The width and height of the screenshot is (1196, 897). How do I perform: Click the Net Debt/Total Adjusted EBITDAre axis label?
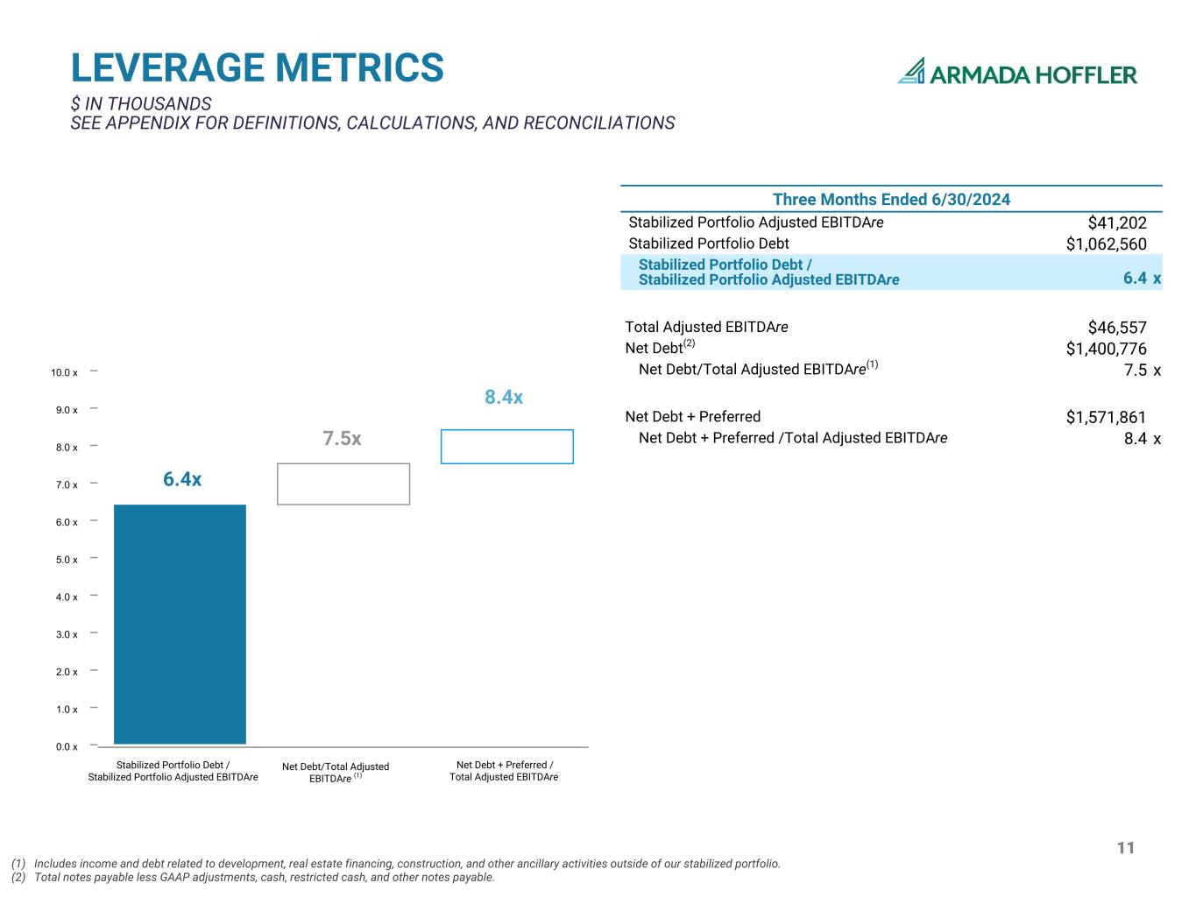pyautogui.click(x=336, y=773)
